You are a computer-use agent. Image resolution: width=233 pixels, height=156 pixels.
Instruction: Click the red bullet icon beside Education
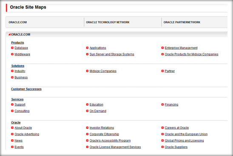coord(88,105)
